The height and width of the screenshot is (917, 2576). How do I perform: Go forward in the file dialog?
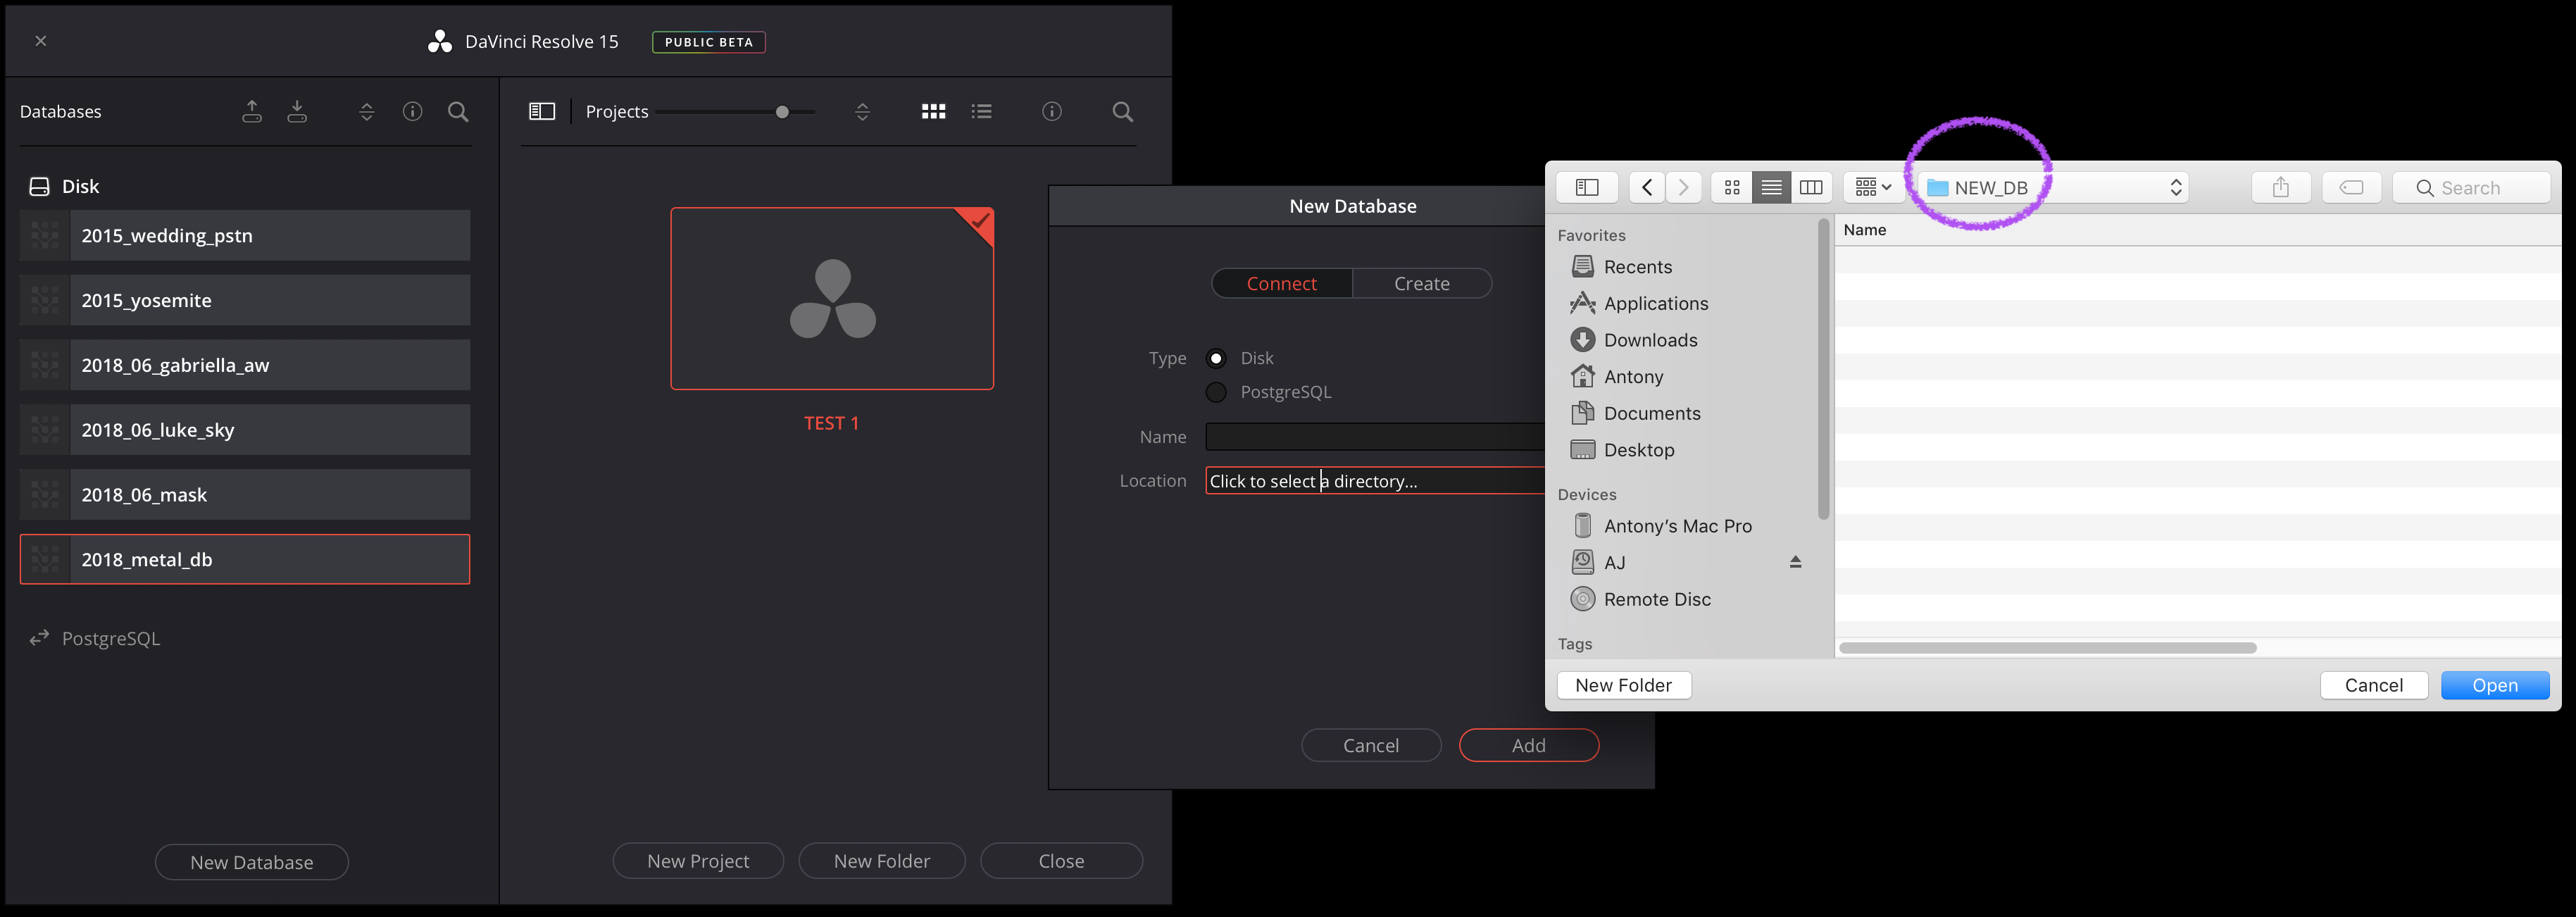(1684, 187)
